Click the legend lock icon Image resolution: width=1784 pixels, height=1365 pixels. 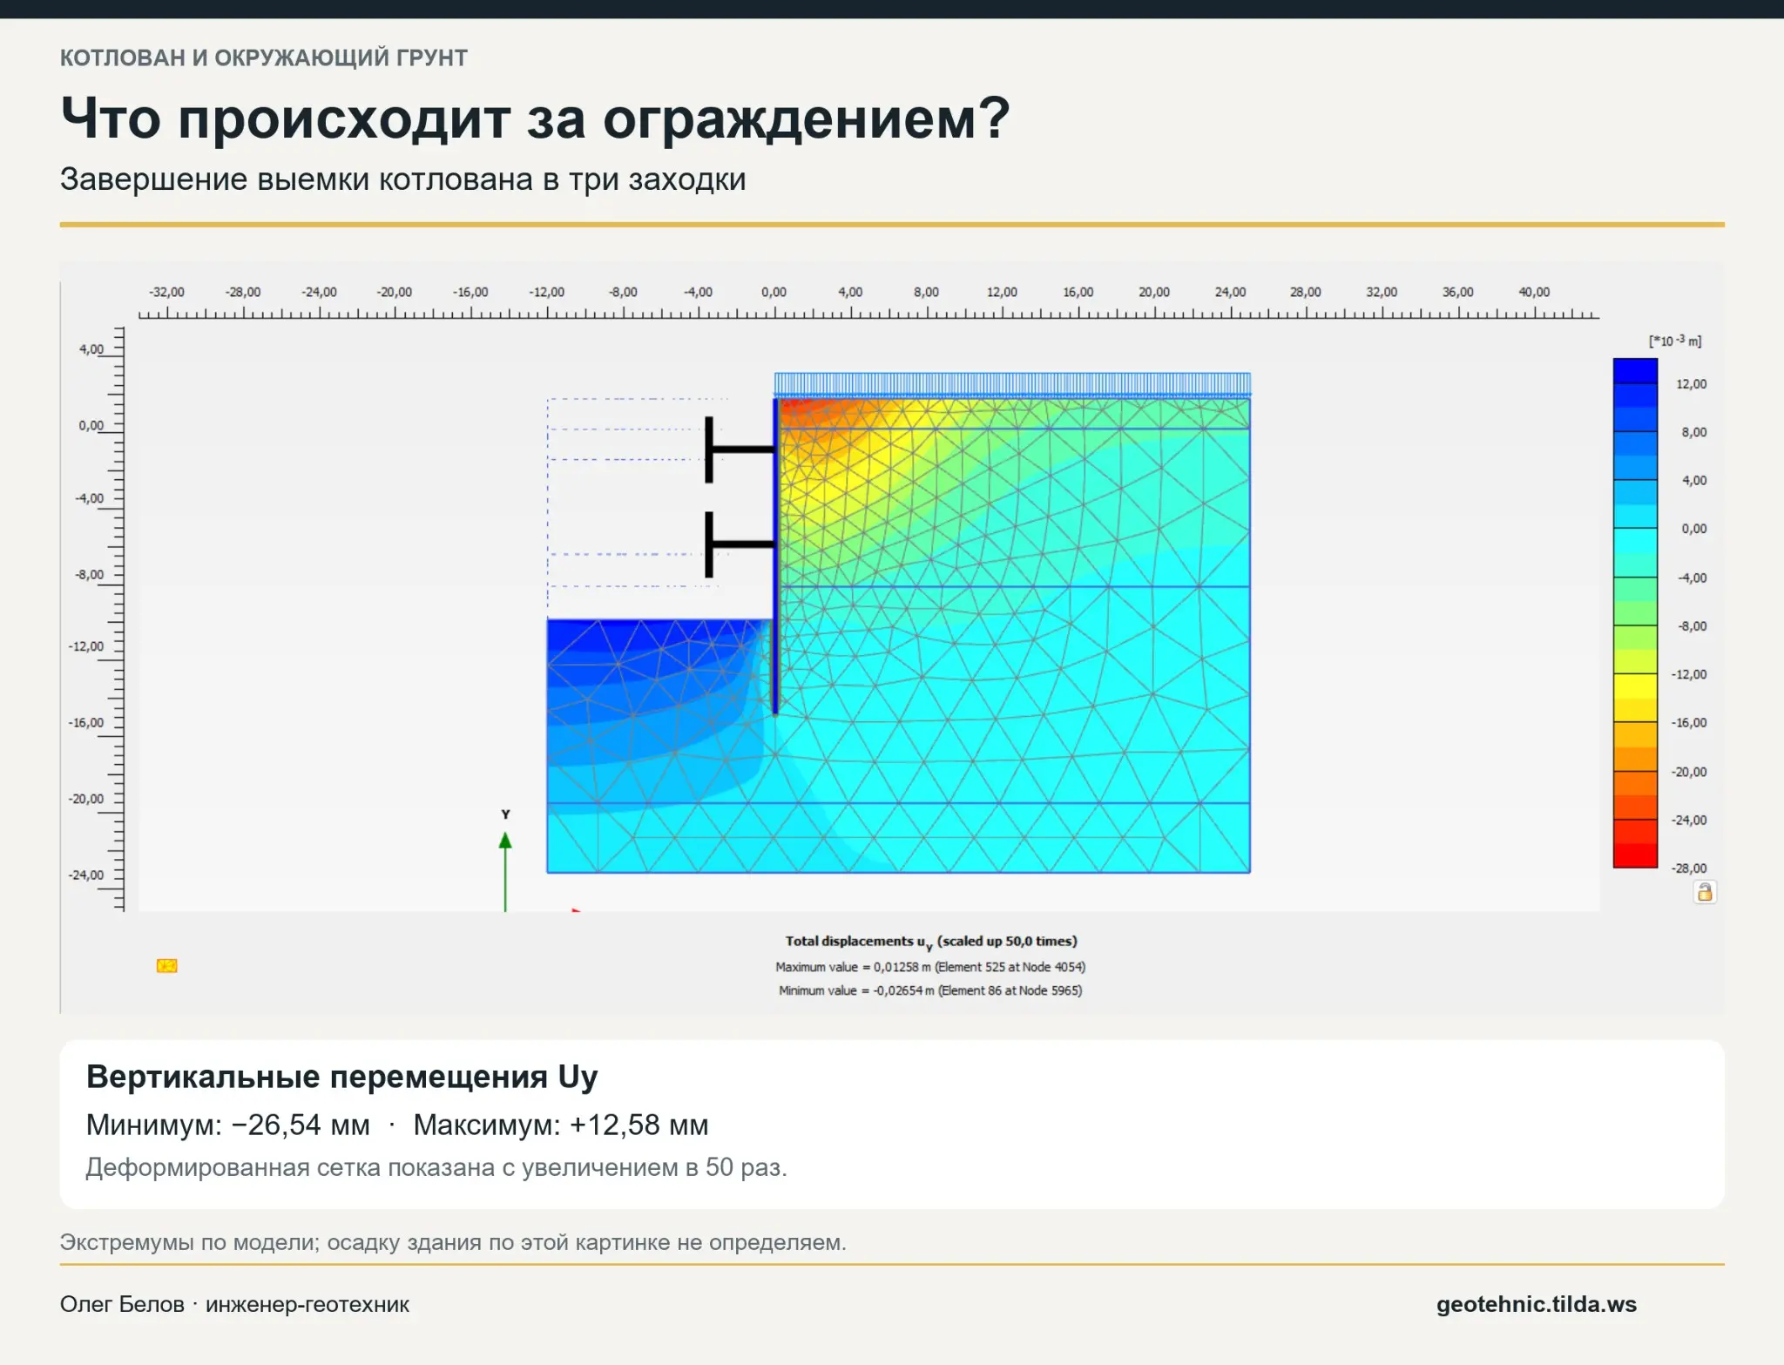pos(1705,892)
